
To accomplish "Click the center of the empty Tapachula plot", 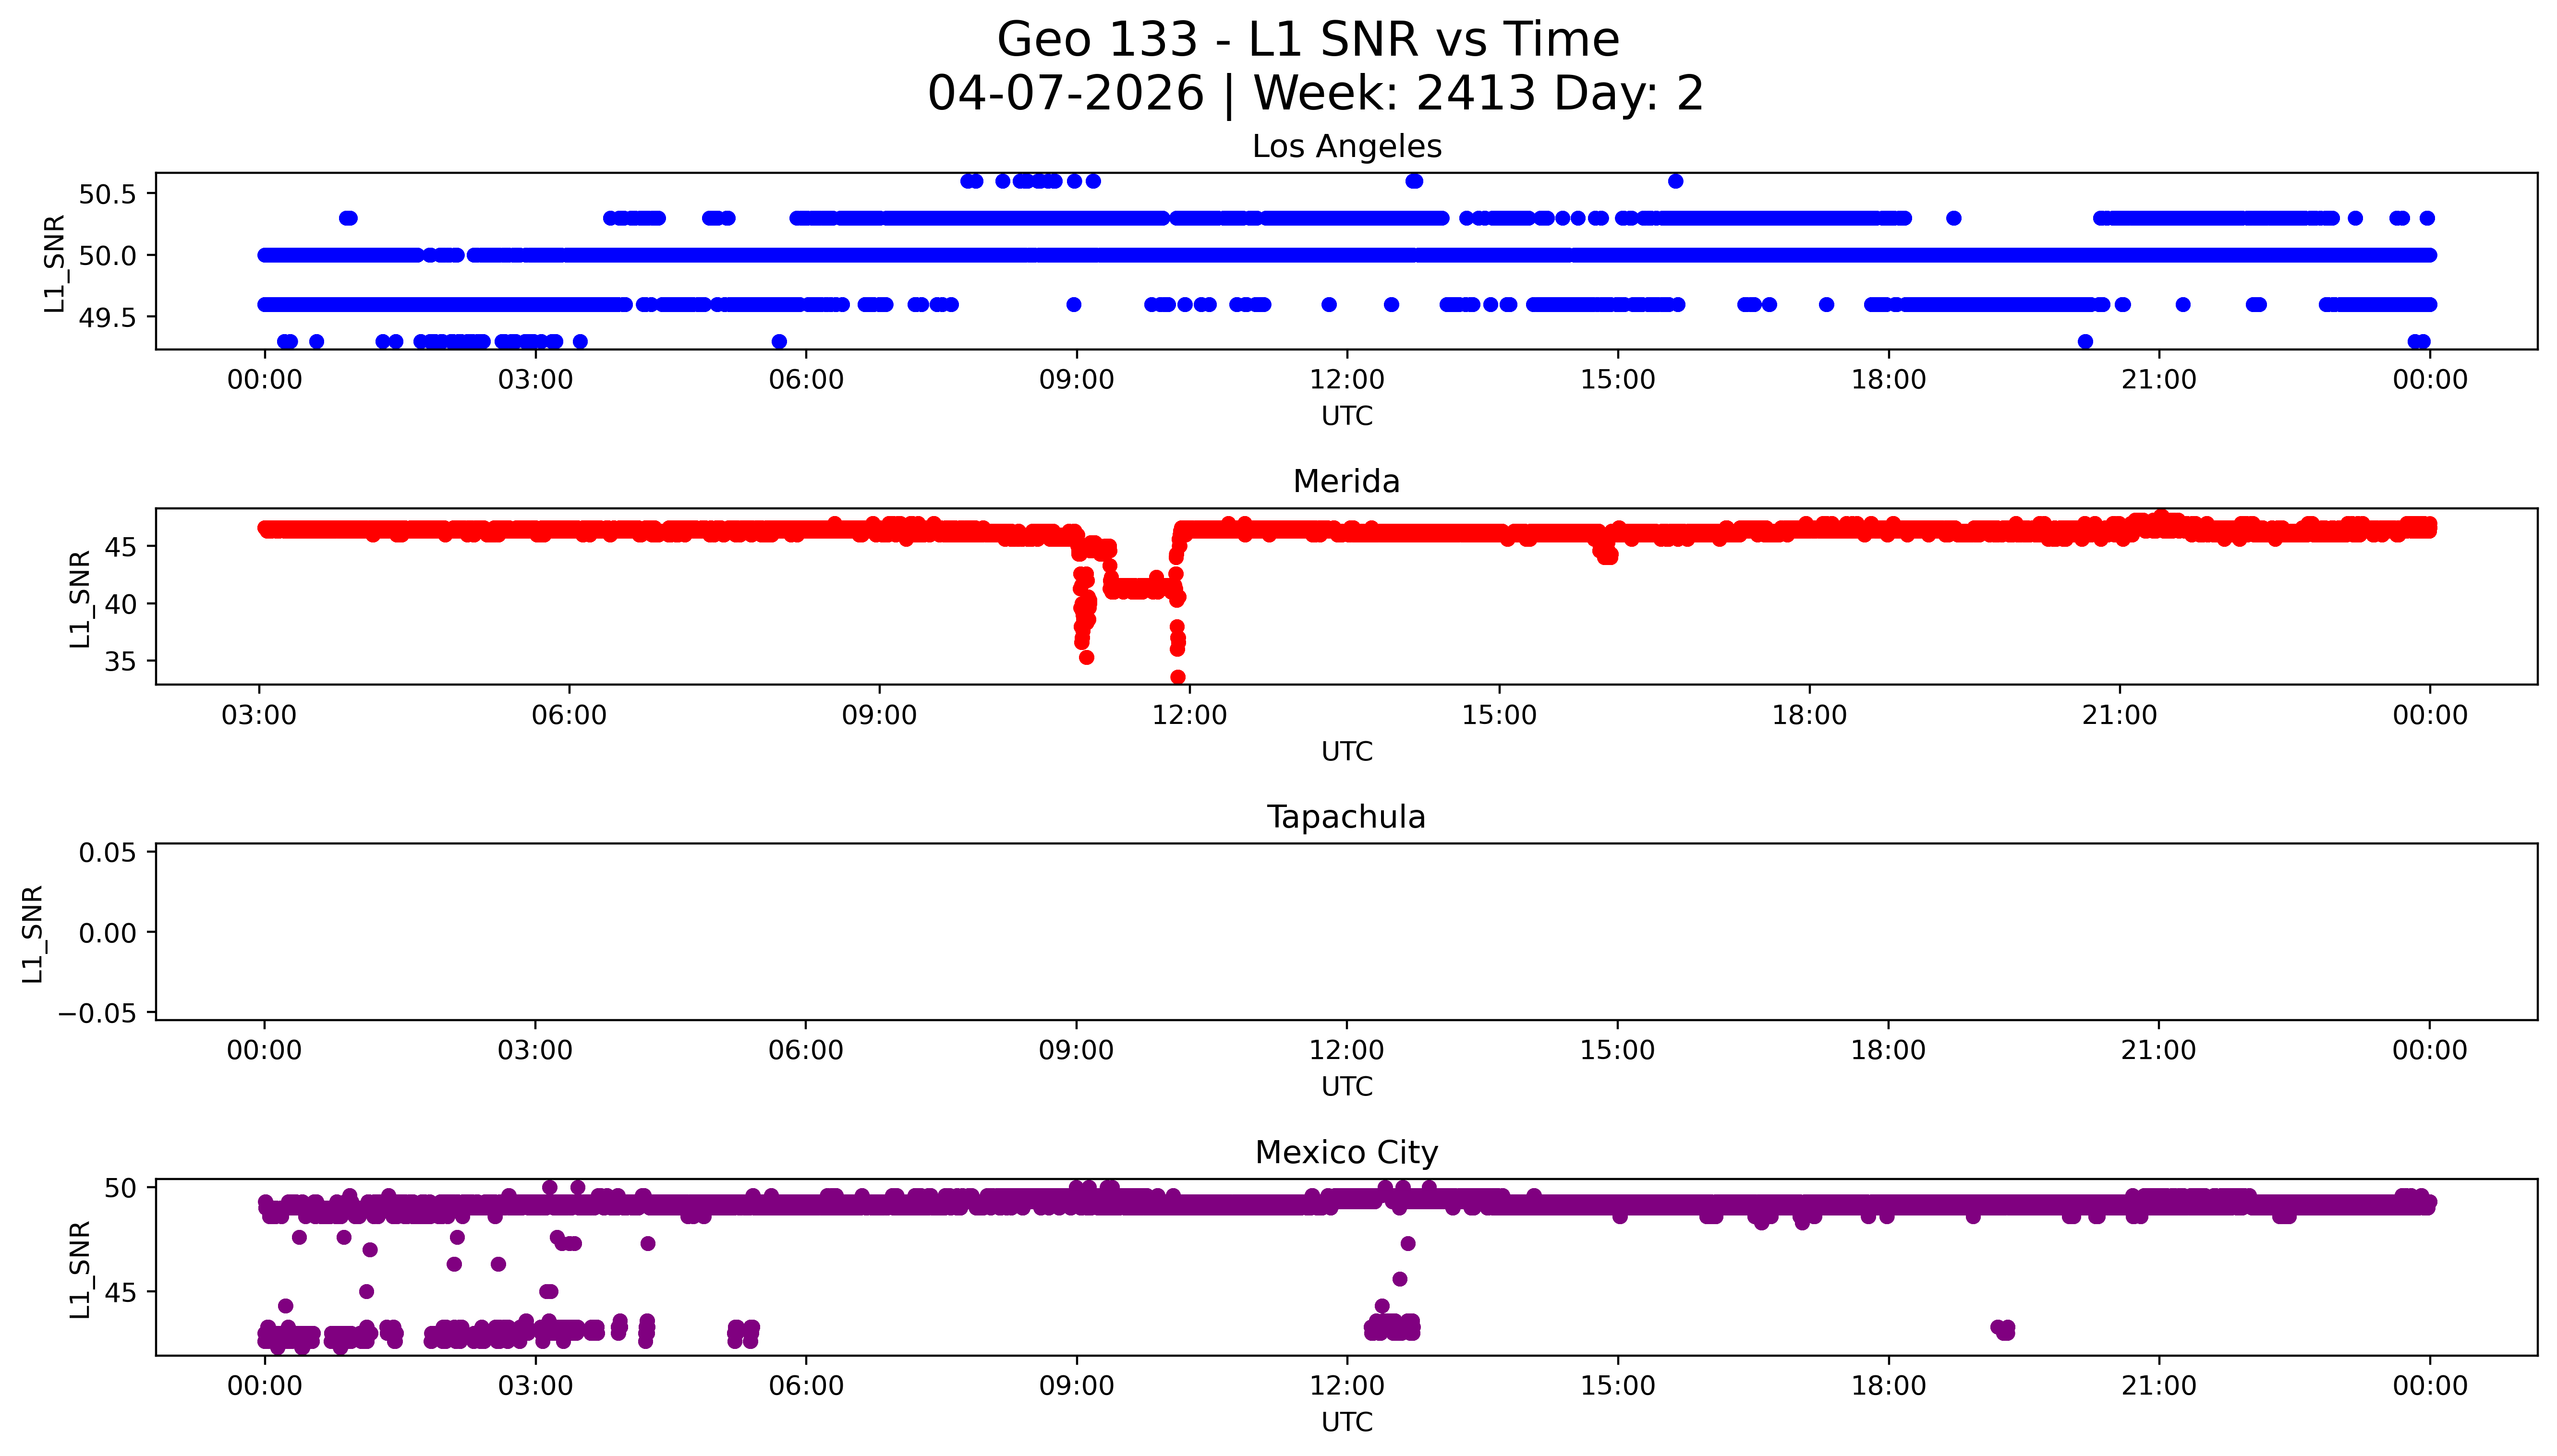I will [x=1346, y=932].
